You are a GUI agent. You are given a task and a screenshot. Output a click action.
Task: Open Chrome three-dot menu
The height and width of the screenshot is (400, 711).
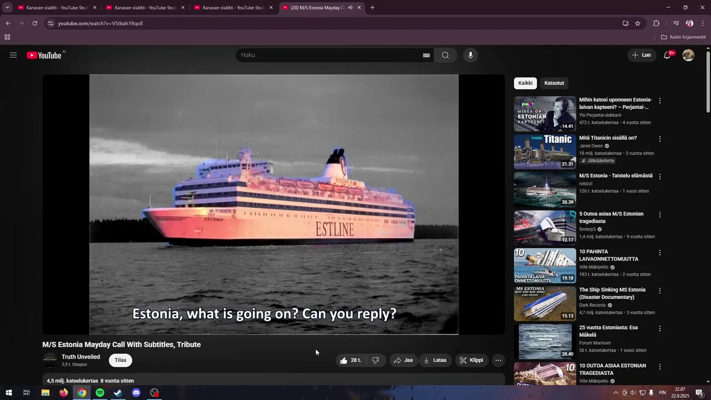703,23
